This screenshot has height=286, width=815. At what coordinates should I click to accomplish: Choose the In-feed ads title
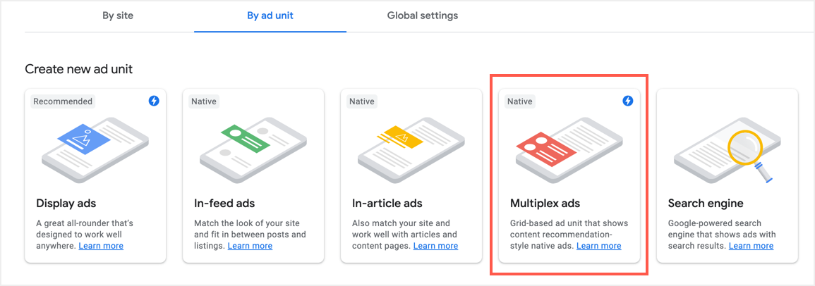coord(224,204)
